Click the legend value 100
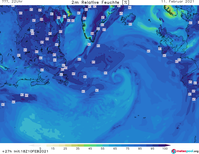Viewport: 199px width, 154px height. click(x=165, y=148)
